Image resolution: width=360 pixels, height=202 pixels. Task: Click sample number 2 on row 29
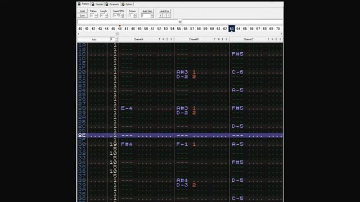coord(194,113)
